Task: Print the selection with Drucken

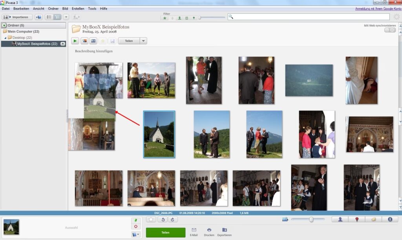Action: pyautogui.click(x=209, y=232)
